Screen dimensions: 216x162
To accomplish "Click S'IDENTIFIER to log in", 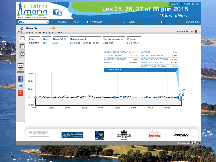I will pos(193,22).
